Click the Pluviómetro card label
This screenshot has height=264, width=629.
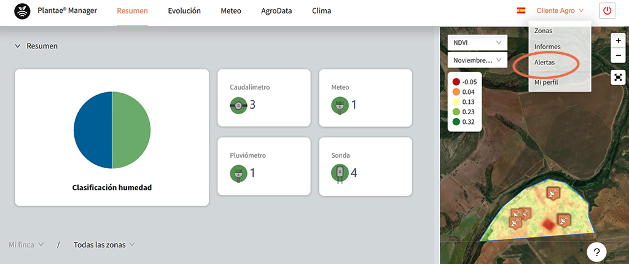pyautogui.click(x=248, y=155)
